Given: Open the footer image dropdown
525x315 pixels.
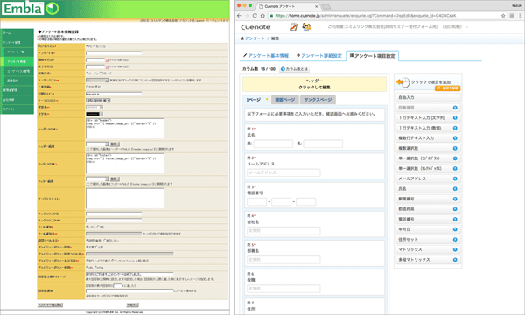Looking at the screenshot, I should (97, 179).
